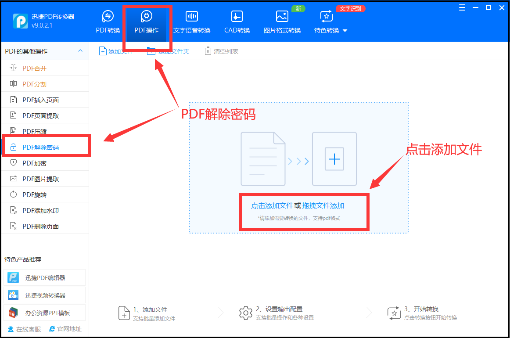Open 迅捷视频转换器 product recommendation
Screen dimensions: 510x338
[x=45, y=295]
